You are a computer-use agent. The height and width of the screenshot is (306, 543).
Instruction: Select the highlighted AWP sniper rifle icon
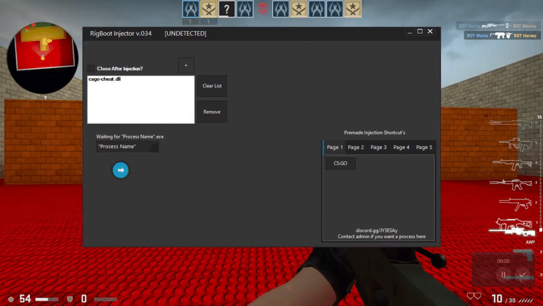point(512,232)
